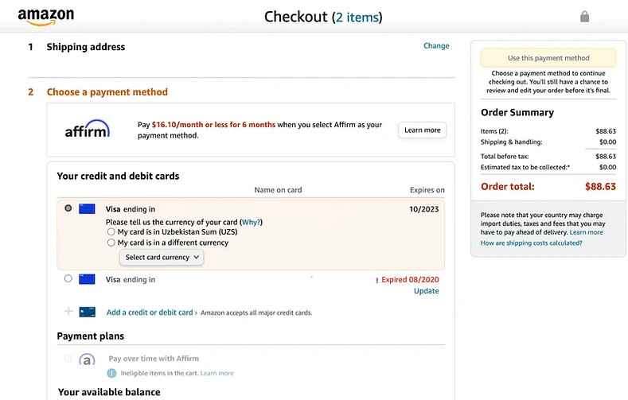628x400 pixels.
Task: Click the card icon next to Add a credit card
Action: pos(88,312)
